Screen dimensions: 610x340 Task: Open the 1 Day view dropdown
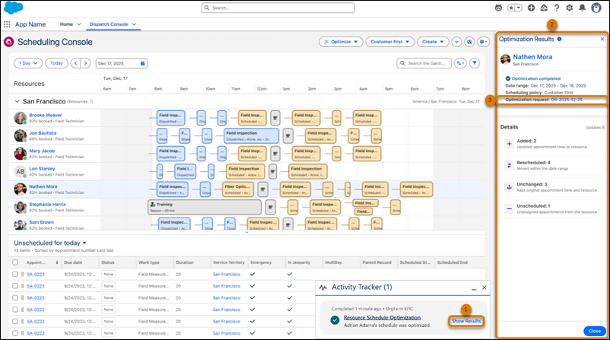click(28, 63)
